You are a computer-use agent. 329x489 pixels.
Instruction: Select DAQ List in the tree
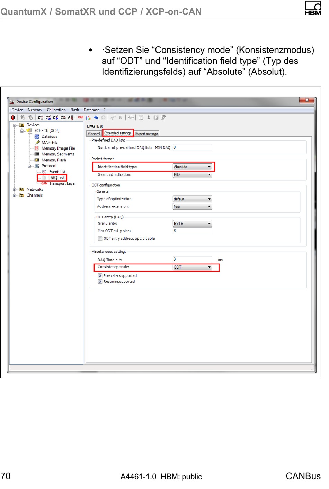tap(56, 178)
